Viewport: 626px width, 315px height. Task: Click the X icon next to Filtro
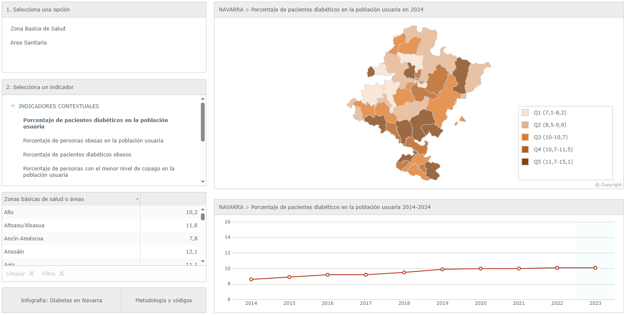62,273
